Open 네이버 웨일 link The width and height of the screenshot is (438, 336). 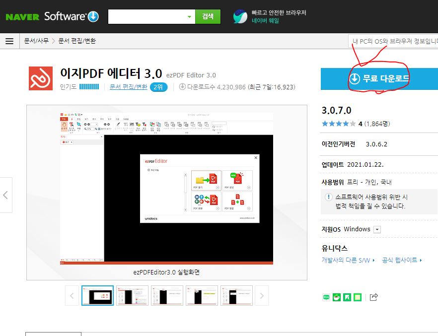click(265, 20)
